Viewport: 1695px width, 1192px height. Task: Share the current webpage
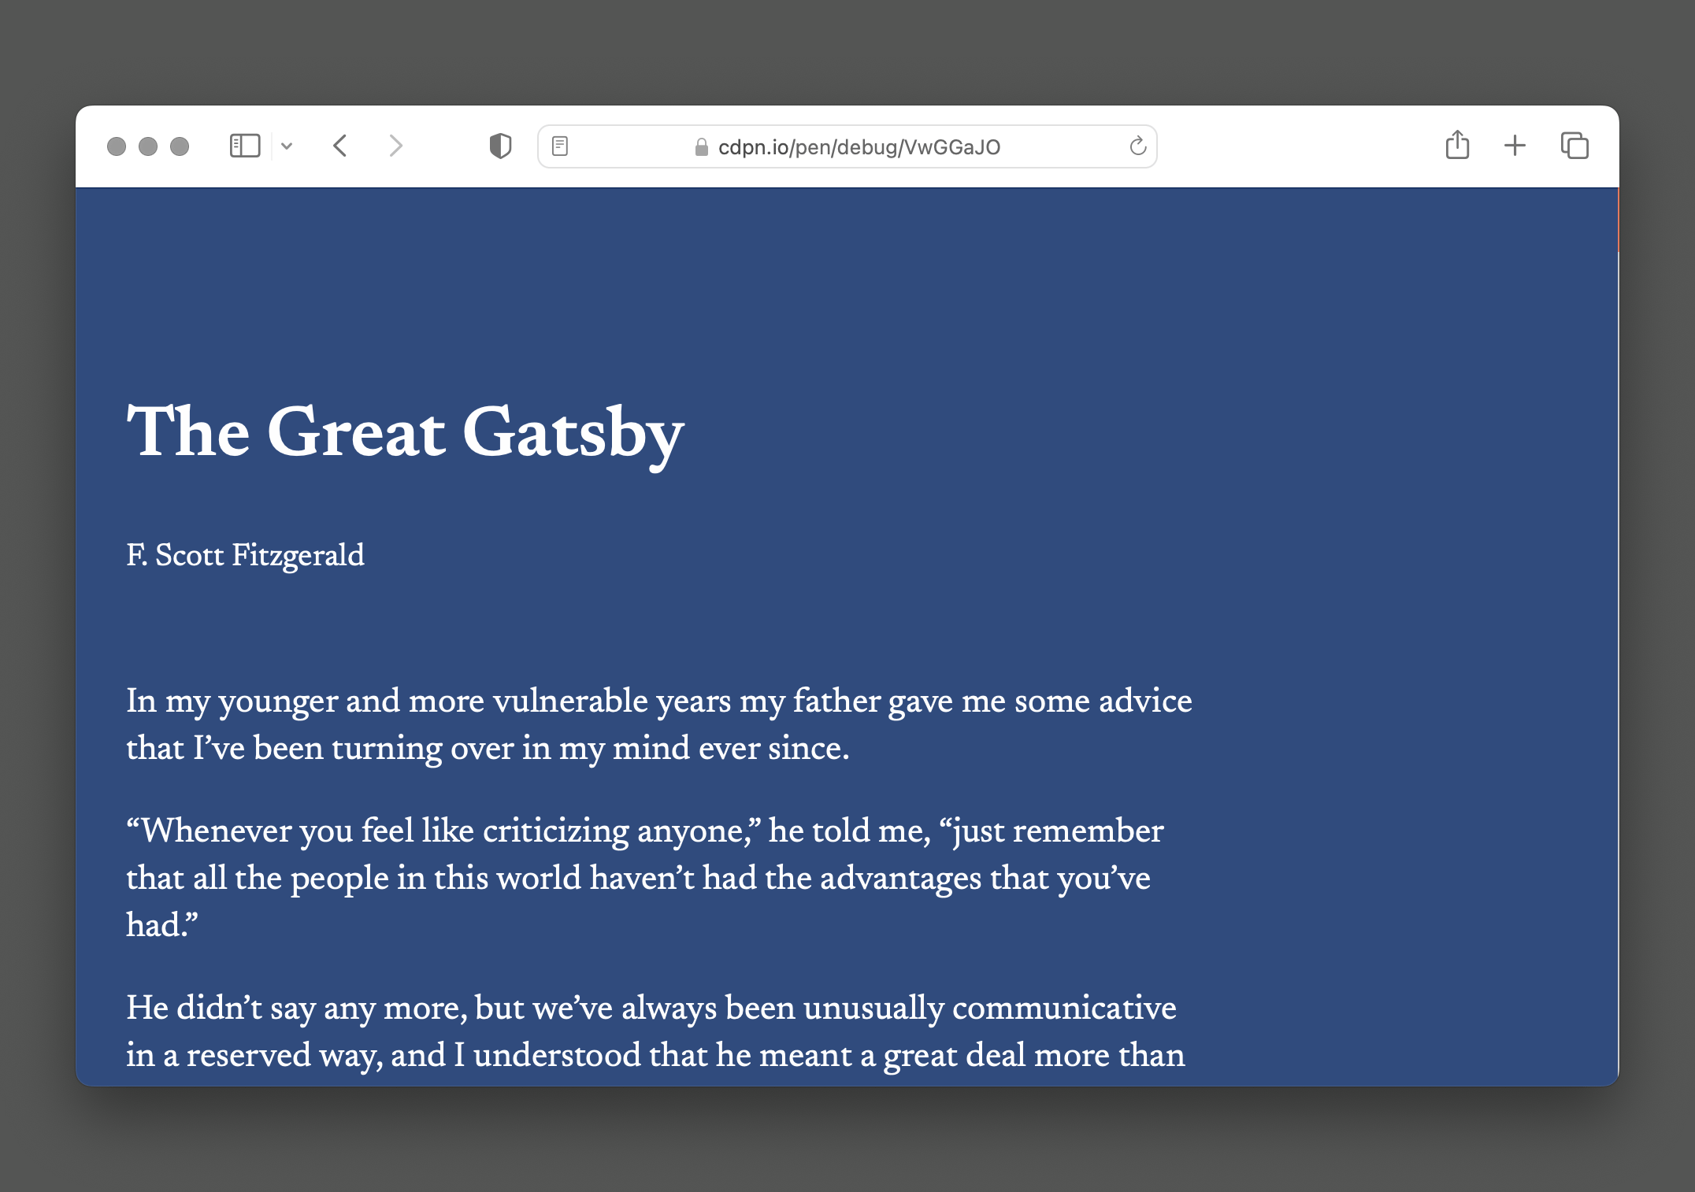1456,145
